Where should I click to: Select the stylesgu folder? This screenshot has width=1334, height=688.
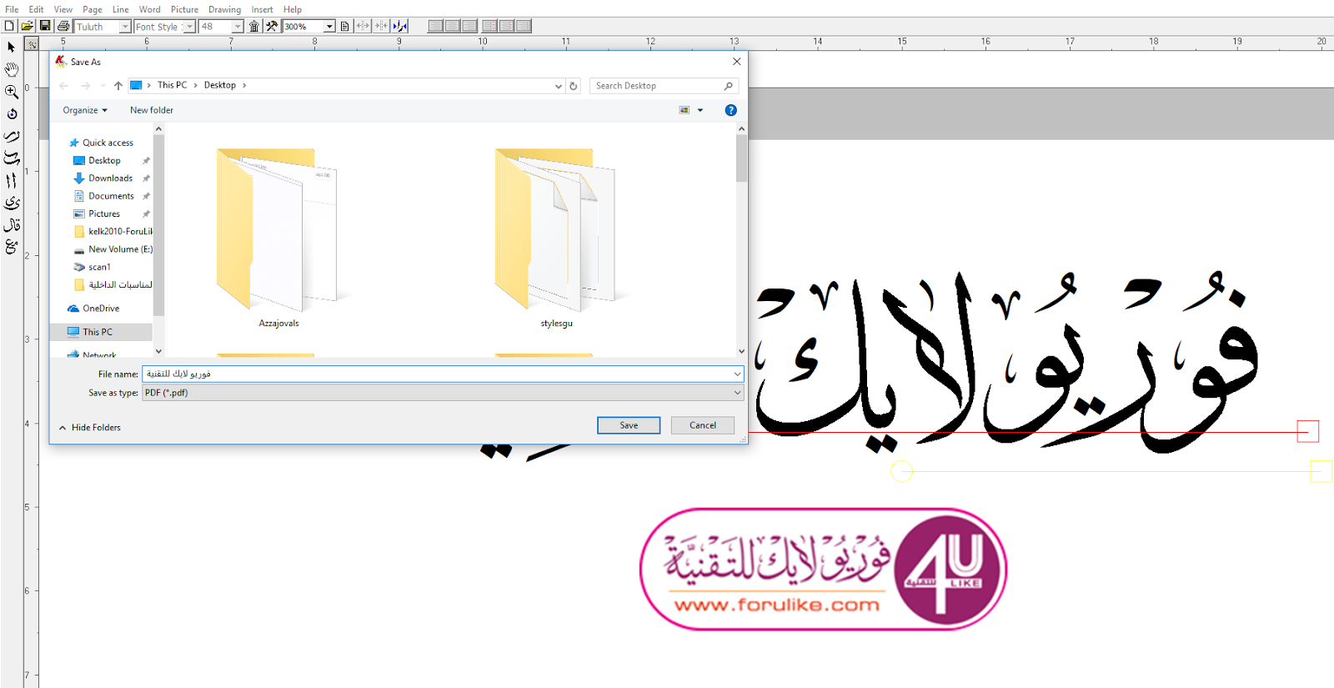click(556, 238)
